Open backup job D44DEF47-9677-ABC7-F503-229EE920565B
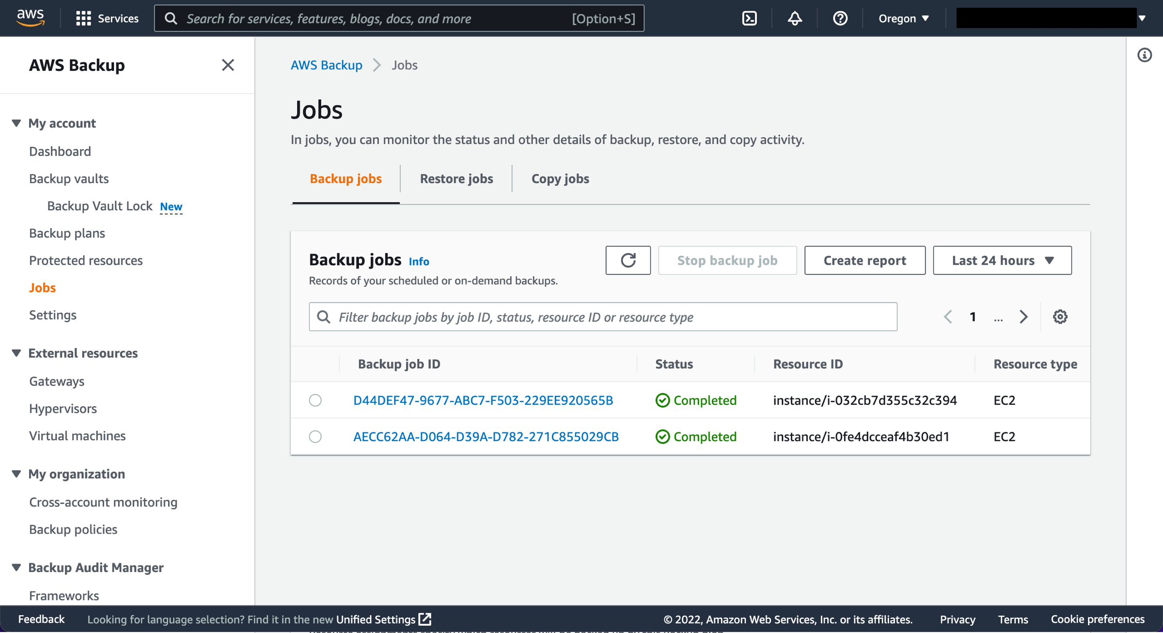Screen dimensions: 1163x633 click(x=483, y=400)
